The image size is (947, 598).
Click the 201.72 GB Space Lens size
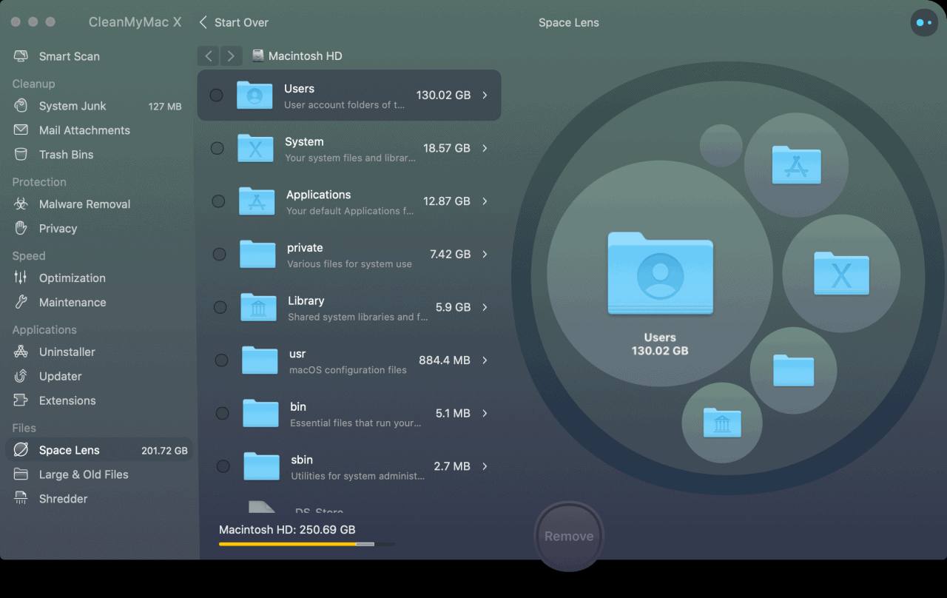(x=164, y=451)
